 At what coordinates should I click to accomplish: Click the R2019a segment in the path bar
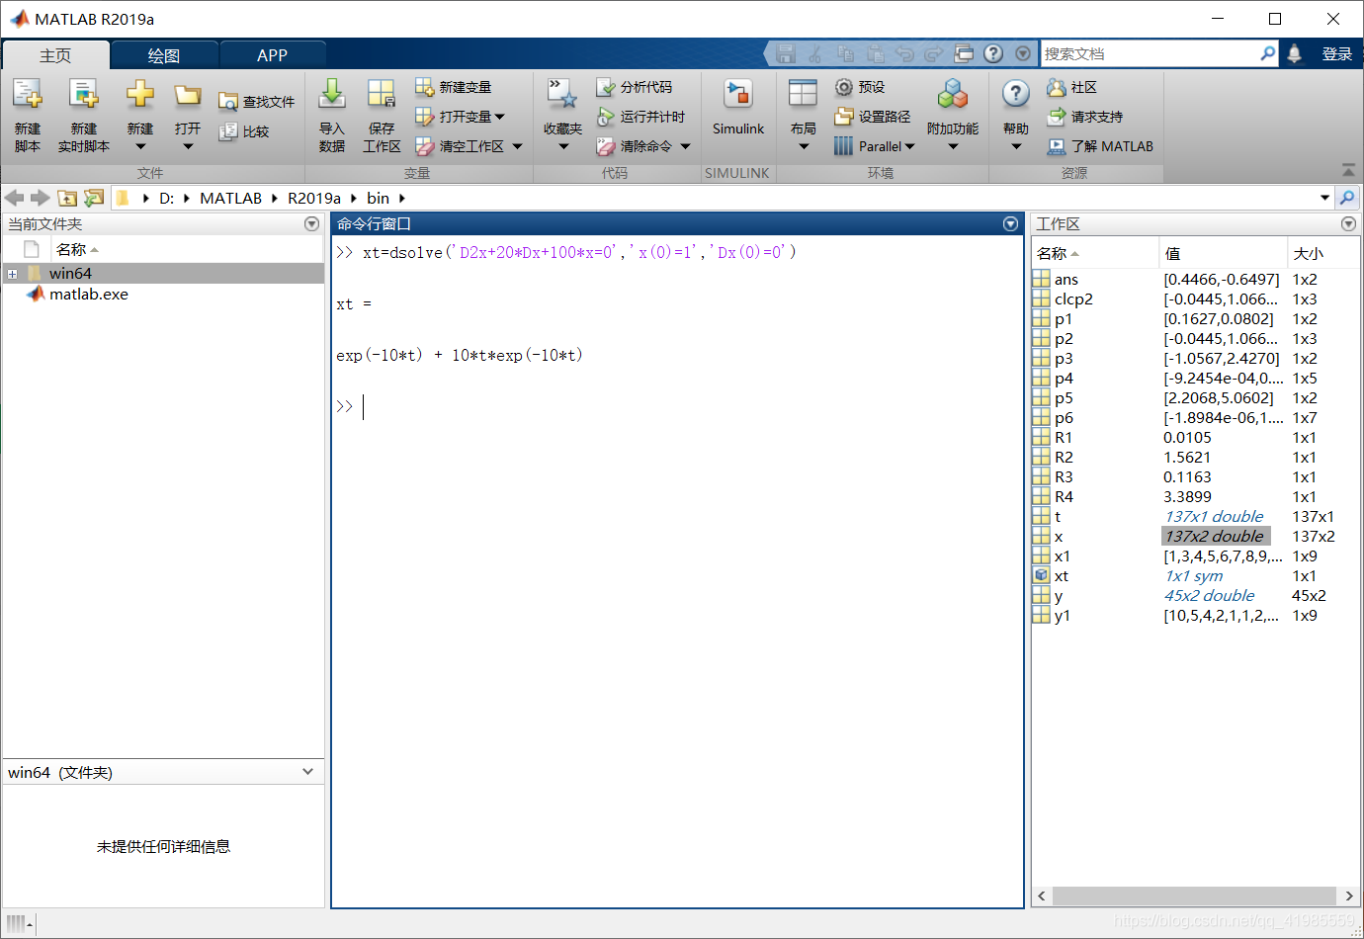pos(314,198)
